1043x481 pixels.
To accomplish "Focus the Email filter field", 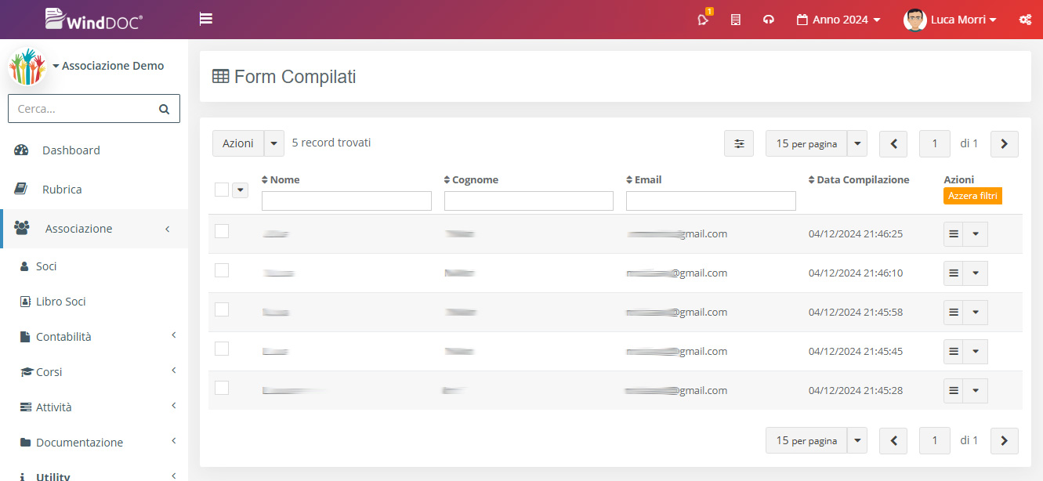I will pyautogui.click(x=711, y=201).
